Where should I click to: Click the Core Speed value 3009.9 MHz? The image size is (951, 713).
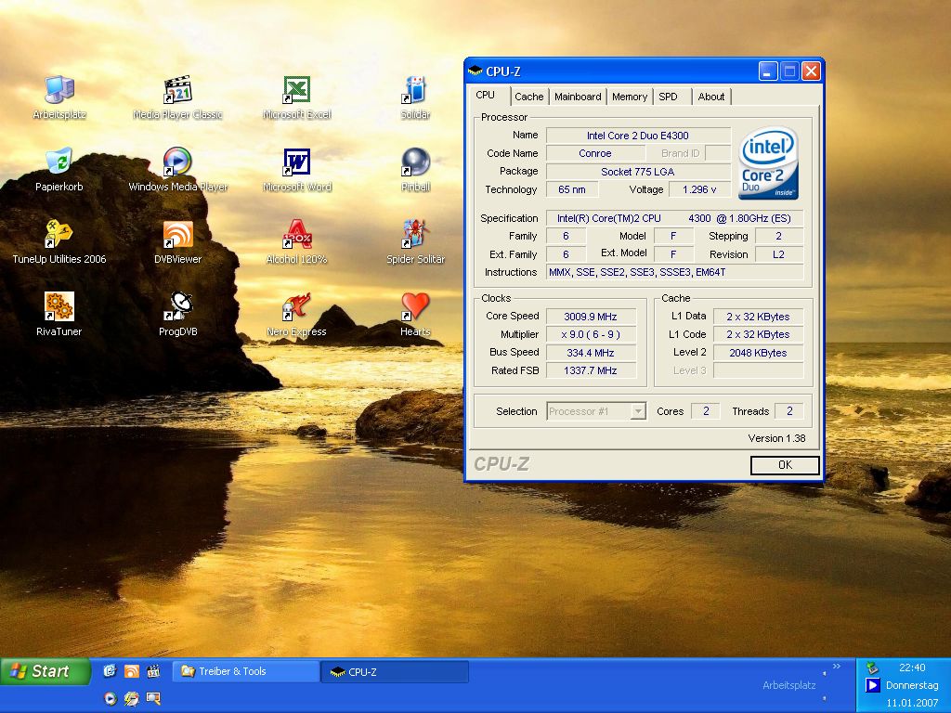[x=591, y=317]
